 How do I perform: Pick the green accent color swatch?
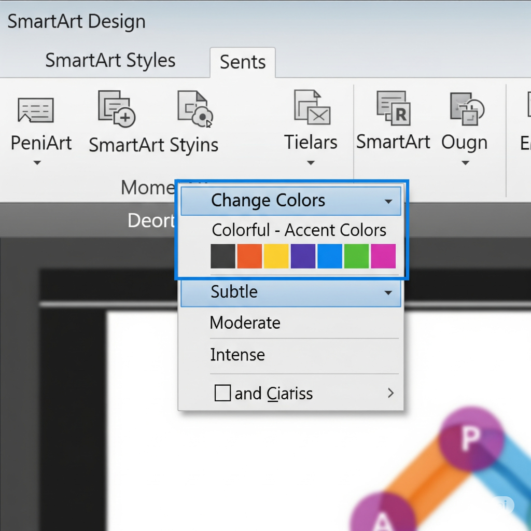pyautogui.click(x=356, y=256)
